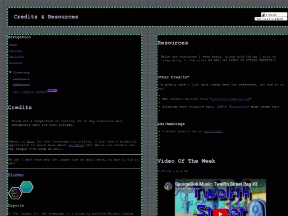The width and height of the screenshot is (288, 216).
Task: Click the 'Video Of The Week' heading
Action: 186,161
